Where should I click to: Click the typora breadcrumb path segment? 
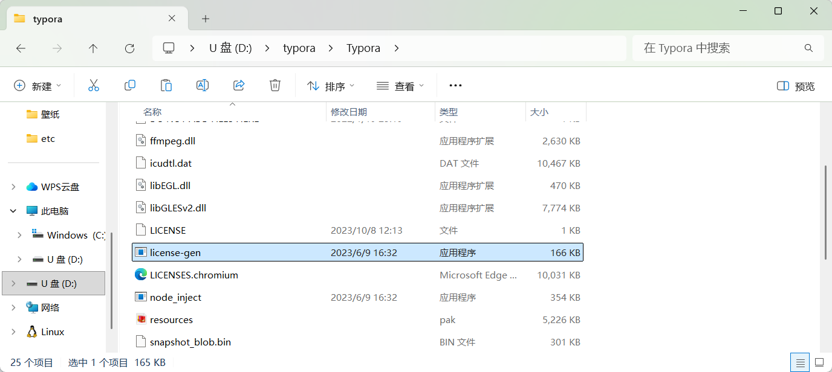[299, 48]
